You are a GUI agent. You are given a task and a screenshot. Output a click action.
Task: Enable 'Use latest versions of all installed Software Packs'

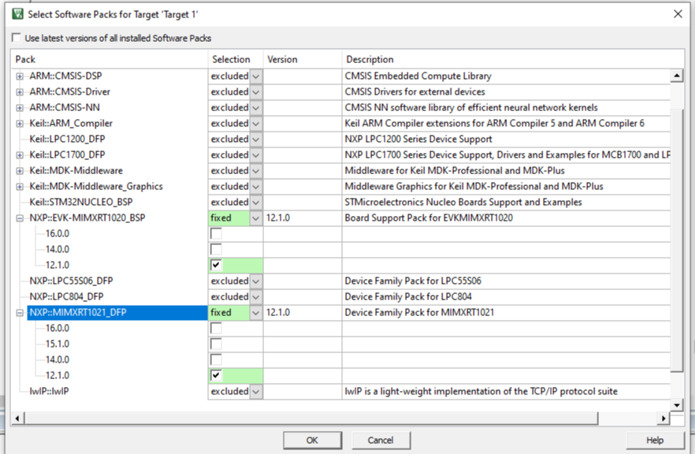[15, 36]
